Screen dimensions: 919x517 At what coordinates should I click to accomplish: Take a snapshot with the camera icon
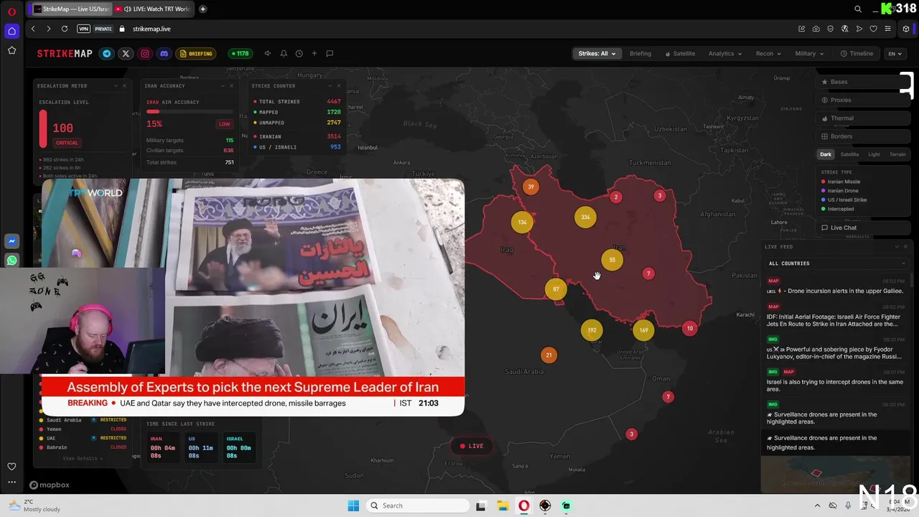click(x=816, y=29)
